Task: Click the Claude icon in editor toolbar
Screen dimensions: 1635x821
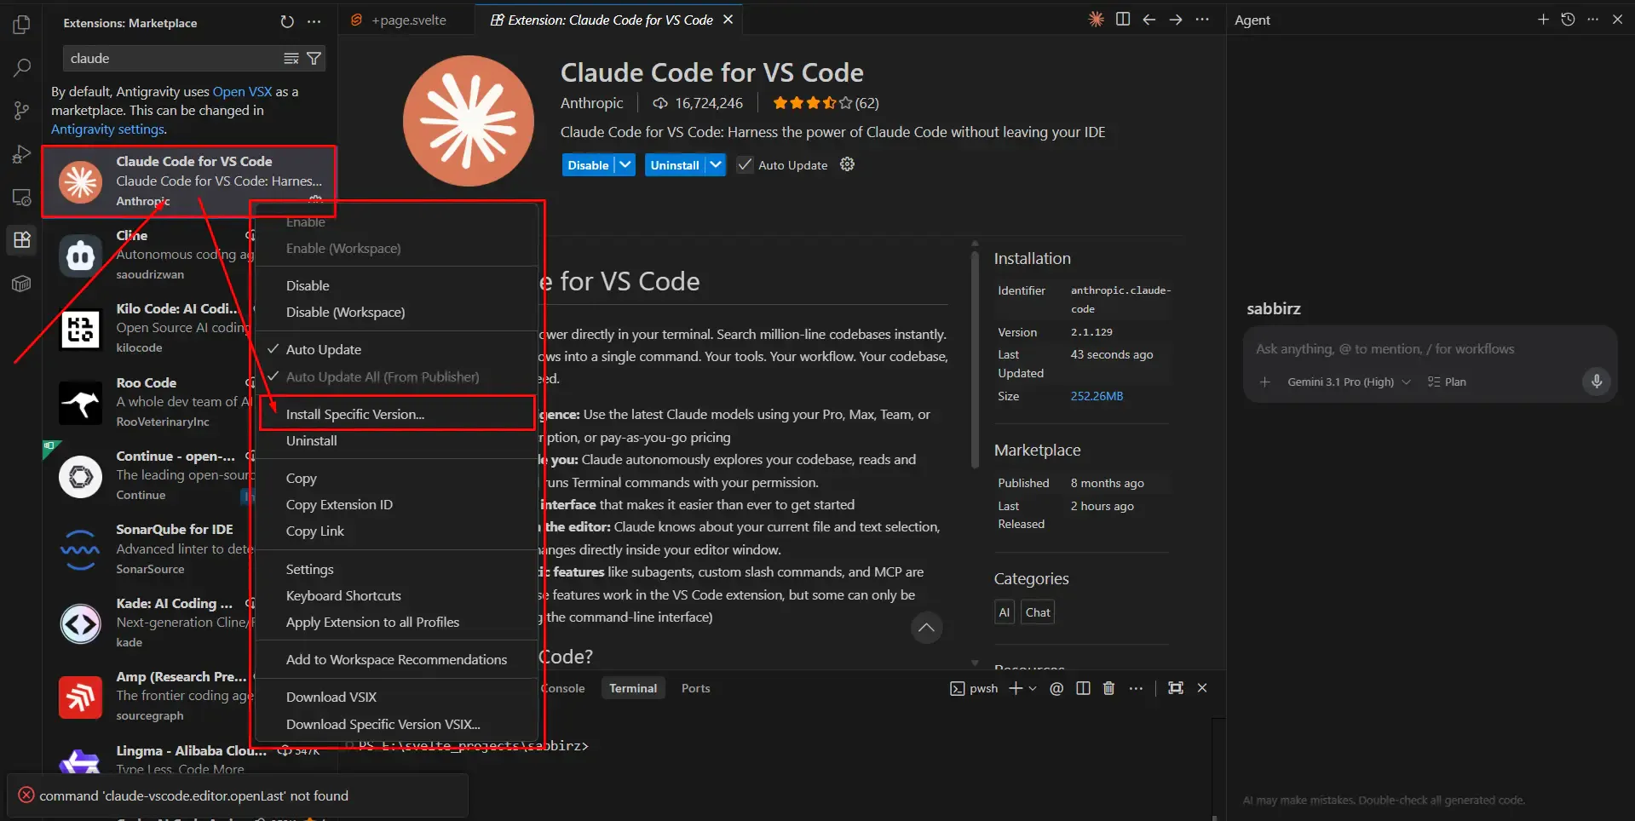Action: point(1097,20)
